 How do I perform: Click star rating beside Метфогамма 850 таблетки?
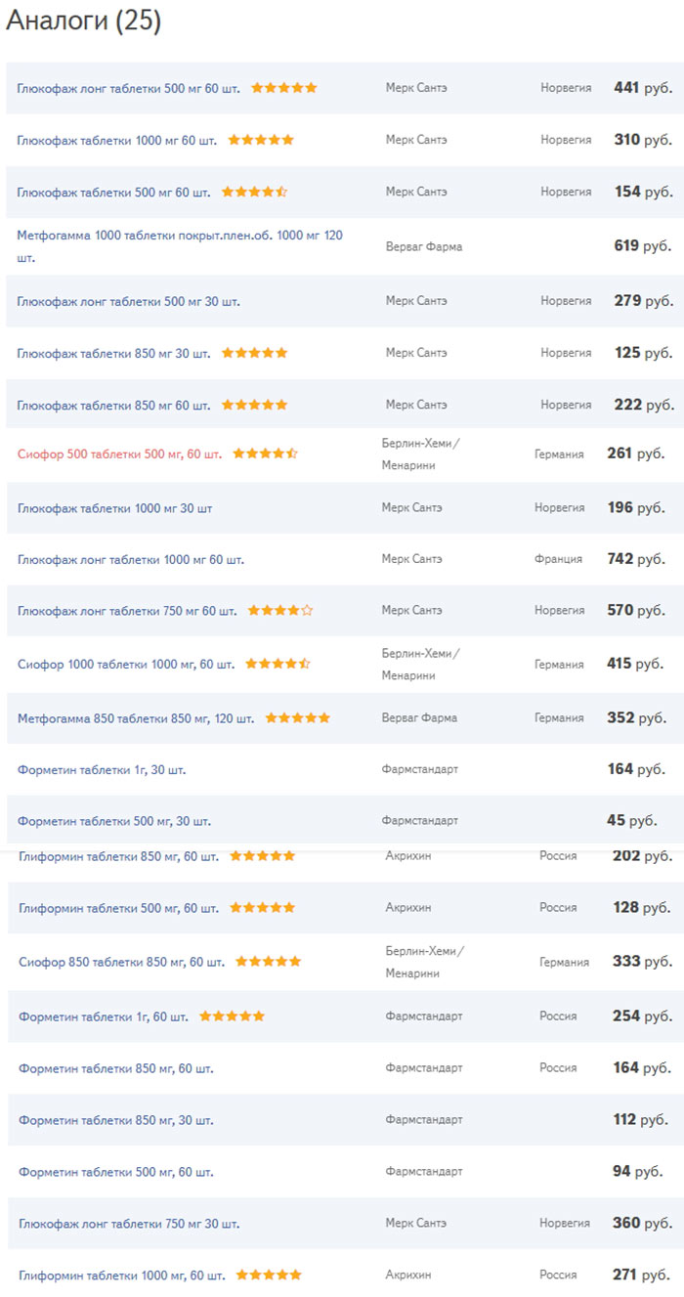[x=297, y=718]
